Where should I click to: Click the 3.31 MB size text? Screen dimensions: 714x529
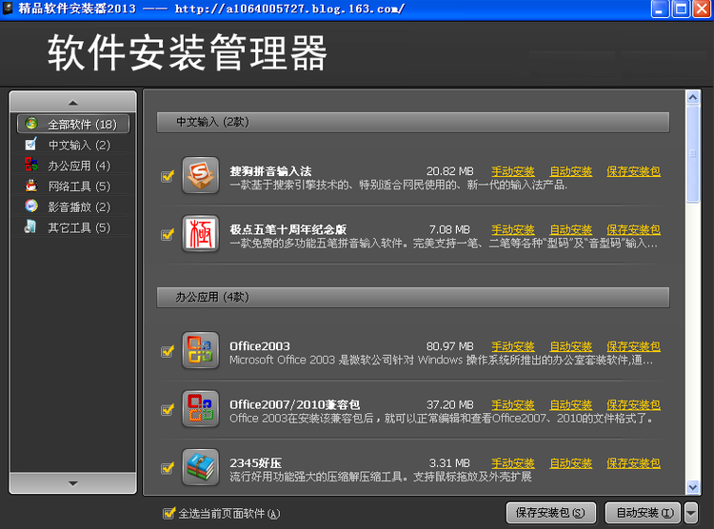449,463
